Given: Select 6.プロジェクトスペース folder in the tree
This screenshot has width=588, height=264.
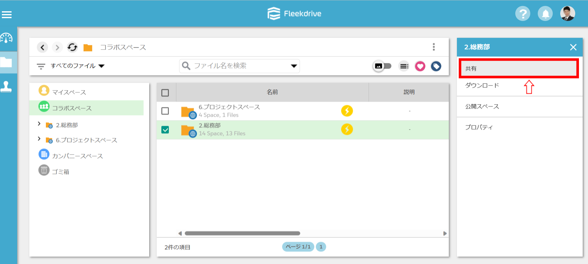Looking at the screenshot, I should (x=86, y=140).
